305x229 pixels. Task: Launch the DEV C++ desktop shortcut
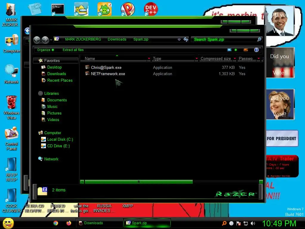[151, 9]
